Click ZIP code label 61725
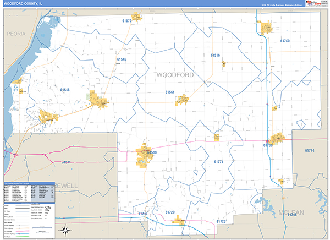 [221, 221]
